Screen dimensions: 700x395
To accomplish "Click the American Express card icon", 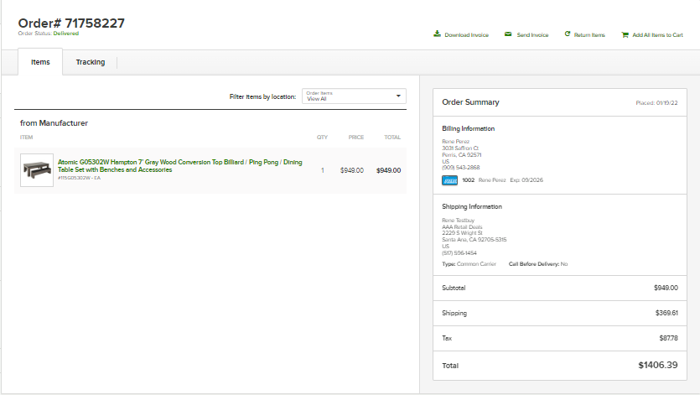I will [449, 180].
